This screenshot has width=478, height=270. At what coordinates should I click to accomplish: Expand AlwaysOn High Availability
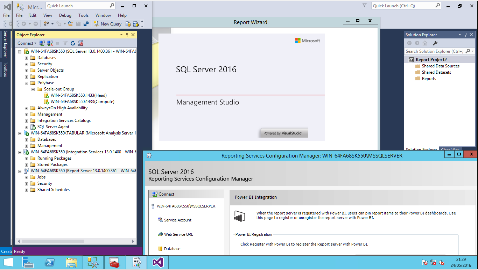[26, 108]
